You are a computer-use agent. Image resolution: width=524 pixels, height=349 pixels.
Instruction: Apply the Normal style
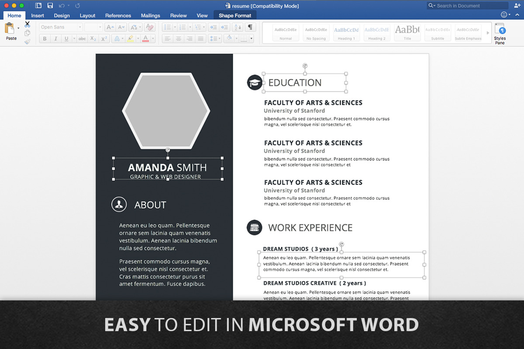[286, 33]
